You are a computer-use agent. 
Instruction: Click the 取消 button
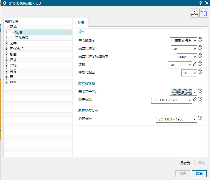(199, 174)
